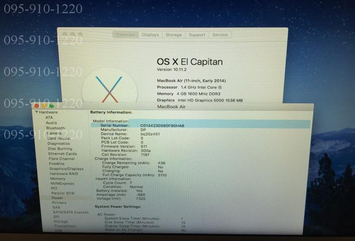The width and height of the screenshot is (355, 241).
Task: Open the Support tab
Action: pyautogui.click(x=197, y=35)
